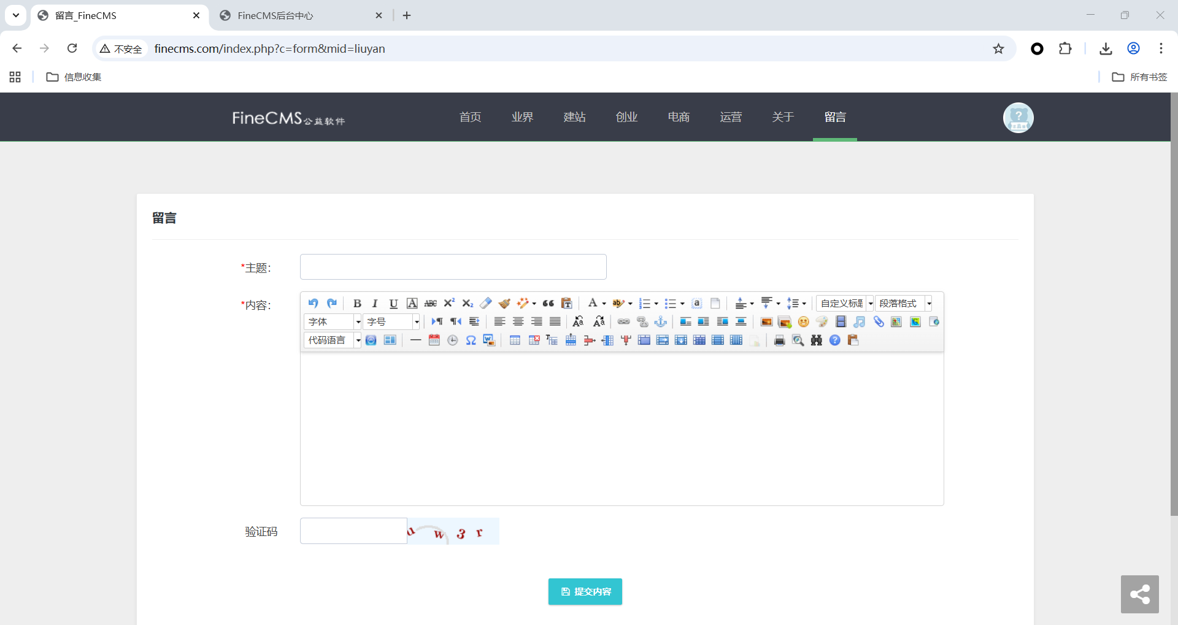The width and height of the screenshot is (1178, 625).
Task: Toggle left-to-right text direction
Action: click(437, 321)
